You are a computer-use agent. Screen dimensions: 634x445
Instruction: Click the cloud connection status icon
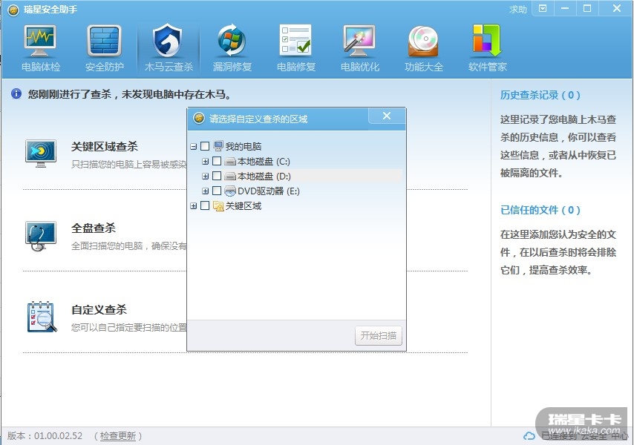click(529, 436)
